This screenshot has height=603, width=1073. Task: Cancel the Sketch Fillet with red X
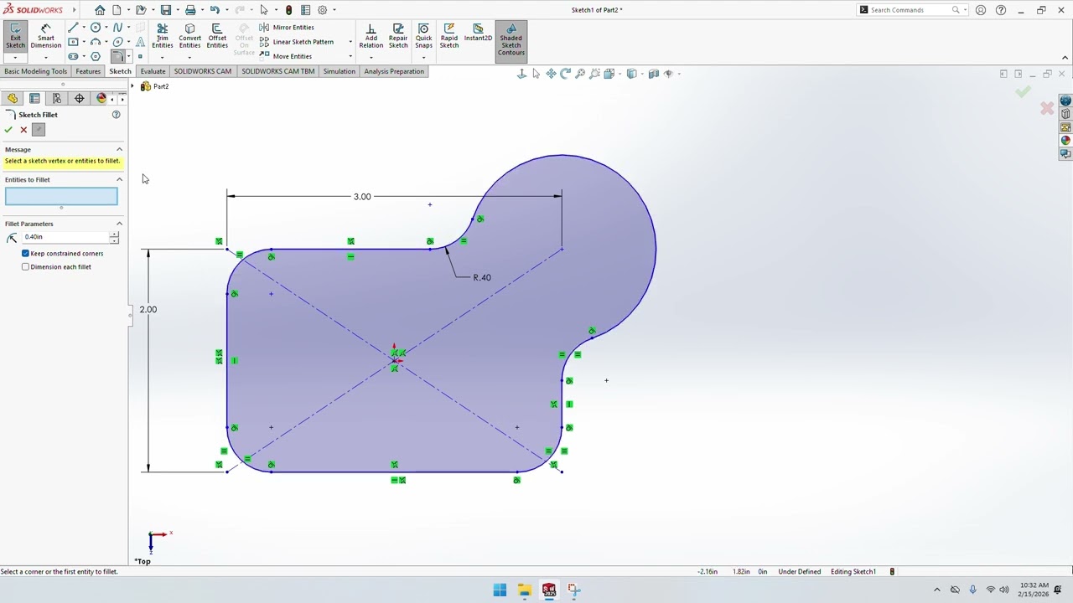point(23,130)
